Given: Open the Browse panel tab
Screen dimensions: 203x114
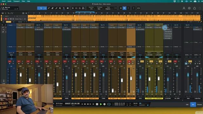Looking at the screenshot, I should [x=200, y=104].
